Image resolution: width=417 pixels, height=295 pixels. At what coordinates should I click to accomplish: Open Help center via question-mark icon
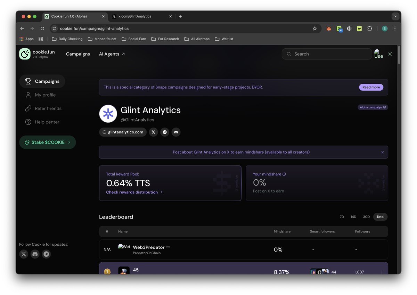tap(28, 122)
